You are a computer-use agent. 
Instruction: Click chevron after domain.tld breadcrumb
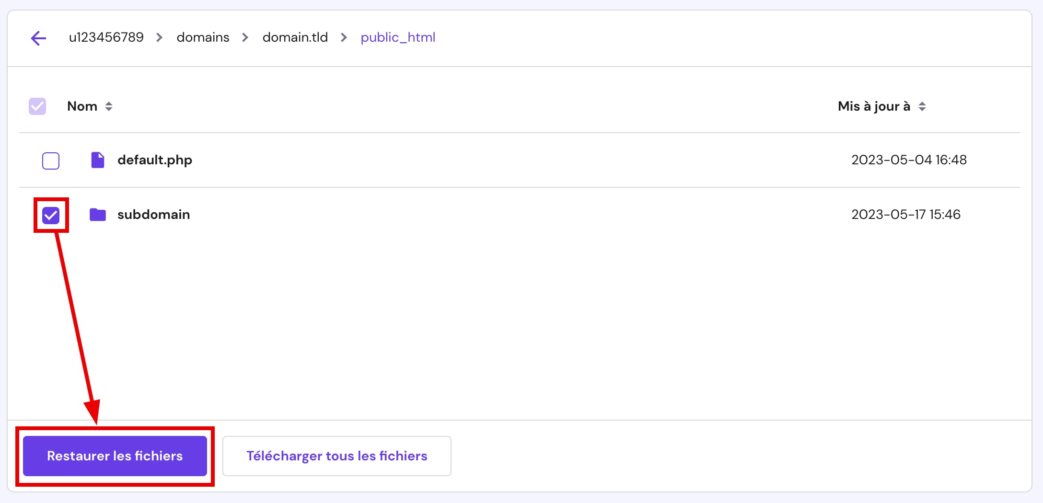coord(344,37)
